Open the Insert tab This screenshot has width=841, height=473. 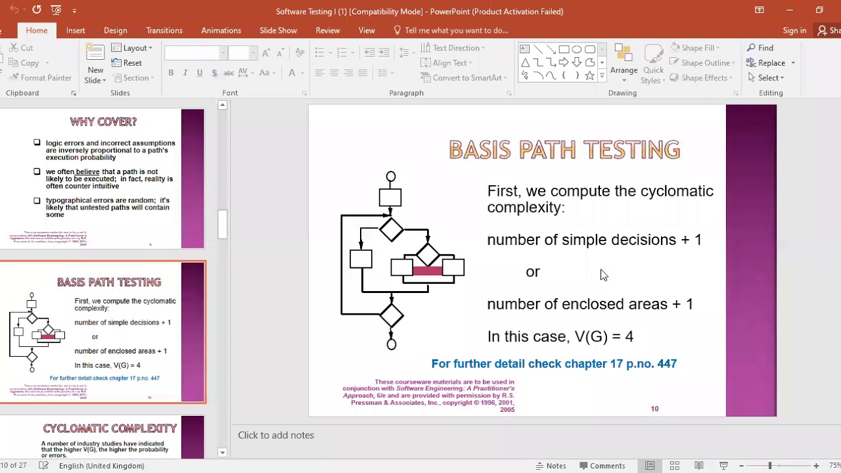tap(76, 30)
